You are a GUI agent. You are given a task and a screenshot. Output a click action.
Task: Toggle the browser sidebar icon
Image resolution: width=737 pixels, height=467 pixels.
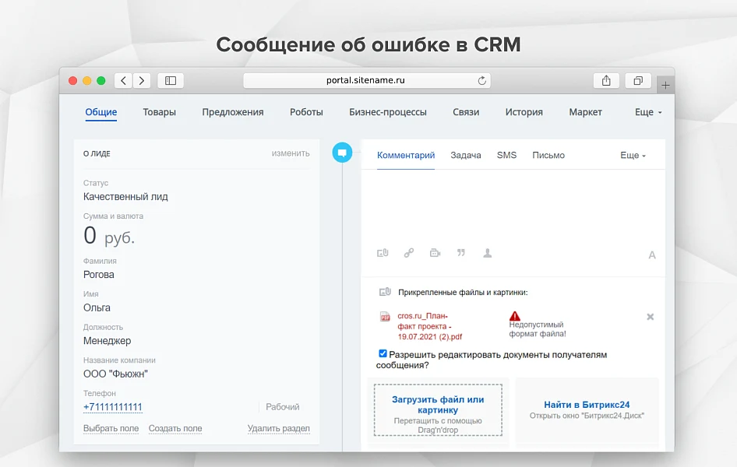click(171, 81)
